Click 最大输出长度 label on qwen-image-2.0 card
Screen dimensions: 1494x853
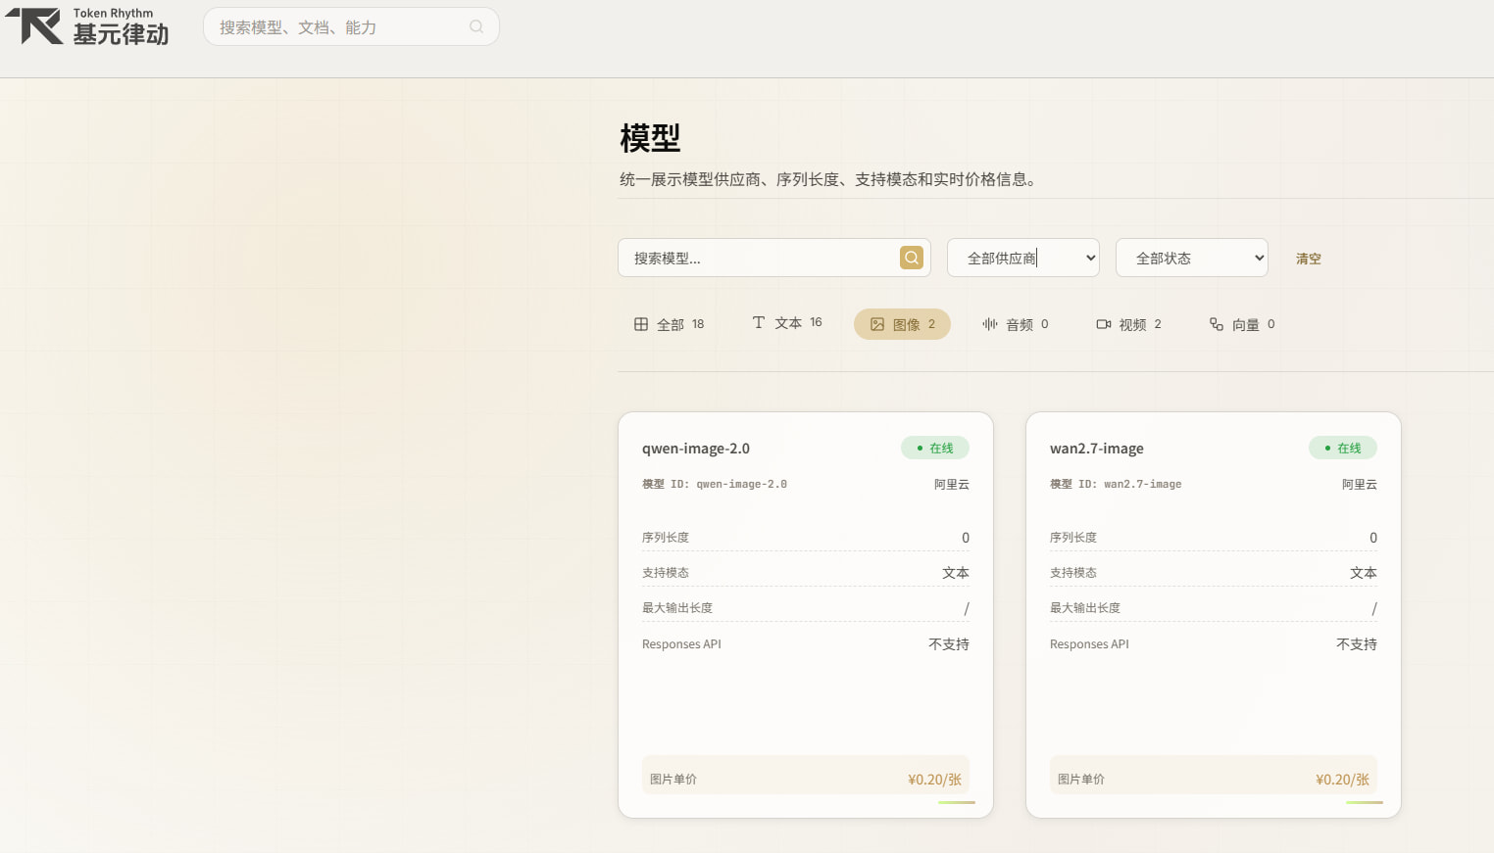(x=677, y=608)
